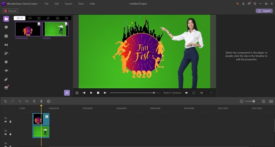This screenshot has height=147, width=275.
Task: Click the FinalOne.png file name
Action: click(x=21, y=38)
